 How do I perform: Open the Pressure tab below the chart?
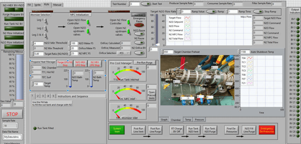(199, 120)
